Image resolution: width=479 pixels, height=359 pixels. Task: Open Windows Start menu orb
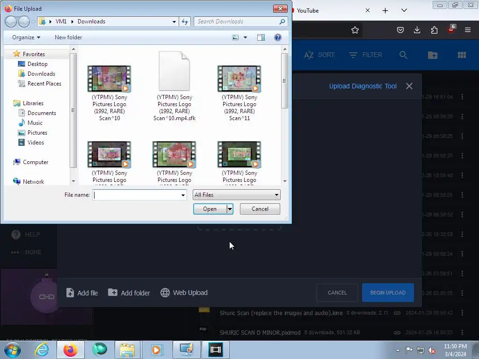(x=12, y=350)
